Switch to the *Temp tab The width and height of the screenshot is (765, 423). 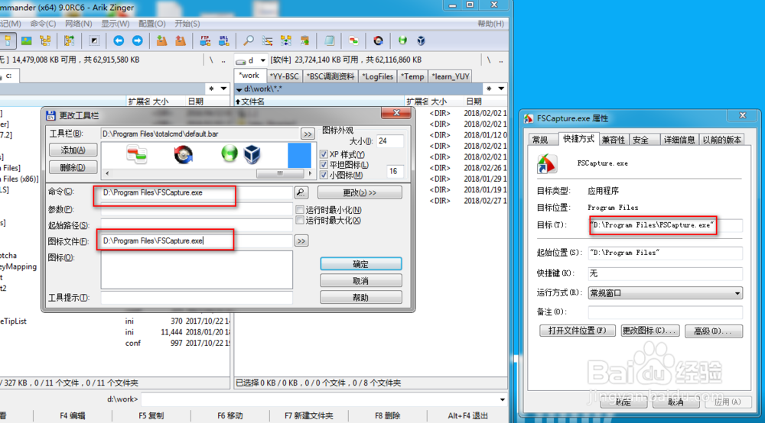tap(412, 76)
